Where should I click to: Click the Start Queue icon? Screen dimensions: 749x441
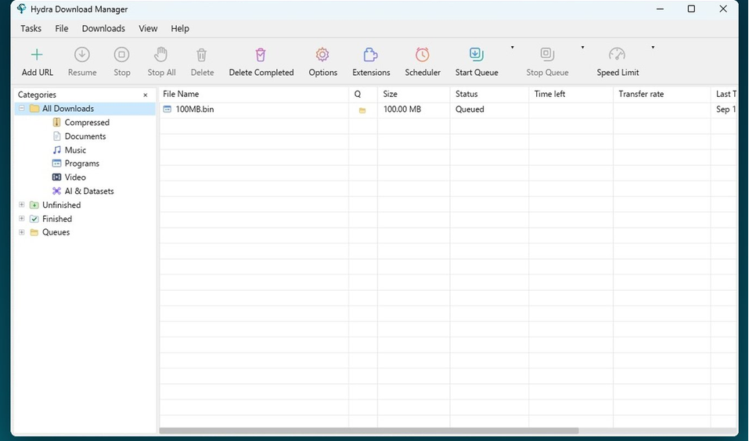(477, 55)
